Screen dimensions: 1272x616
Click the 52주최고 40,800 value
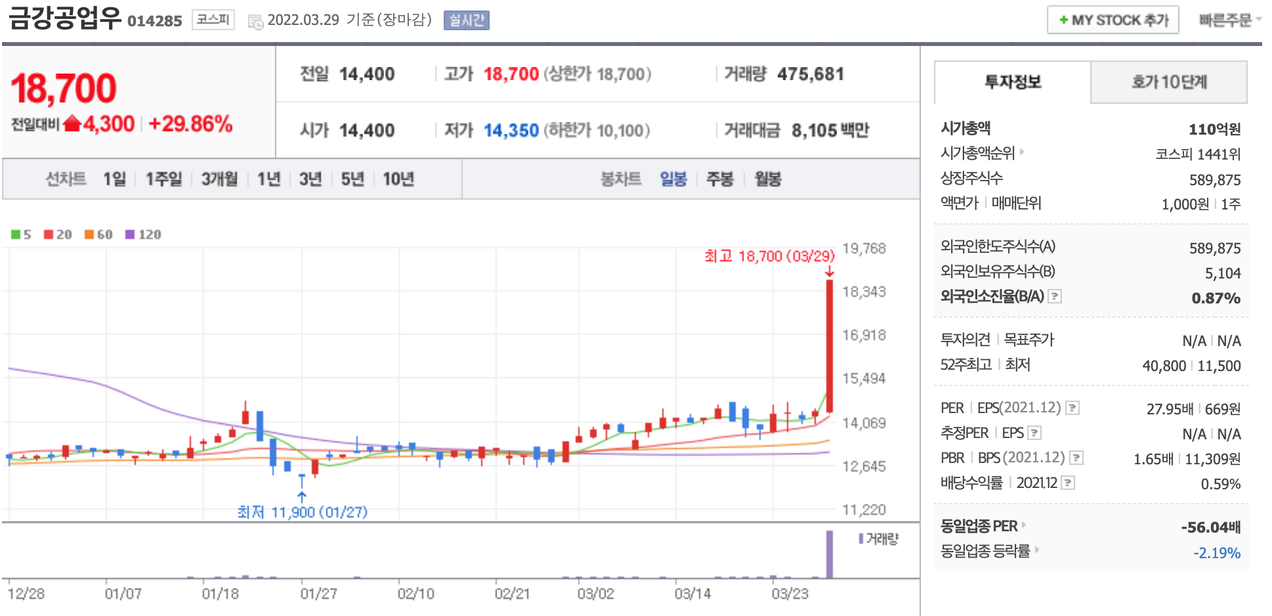[1164, 366]
